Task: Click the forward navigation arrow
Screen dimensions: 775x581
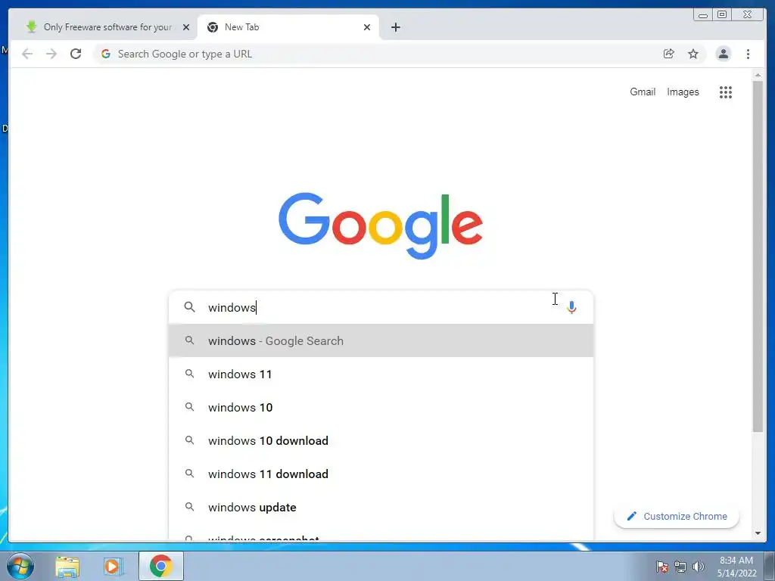Action: point(51,54)
